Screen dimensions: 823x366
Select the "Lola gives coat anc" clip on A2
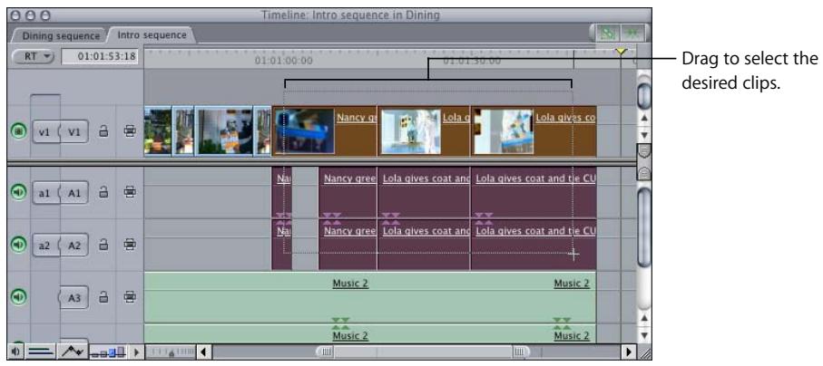[424, 245]
